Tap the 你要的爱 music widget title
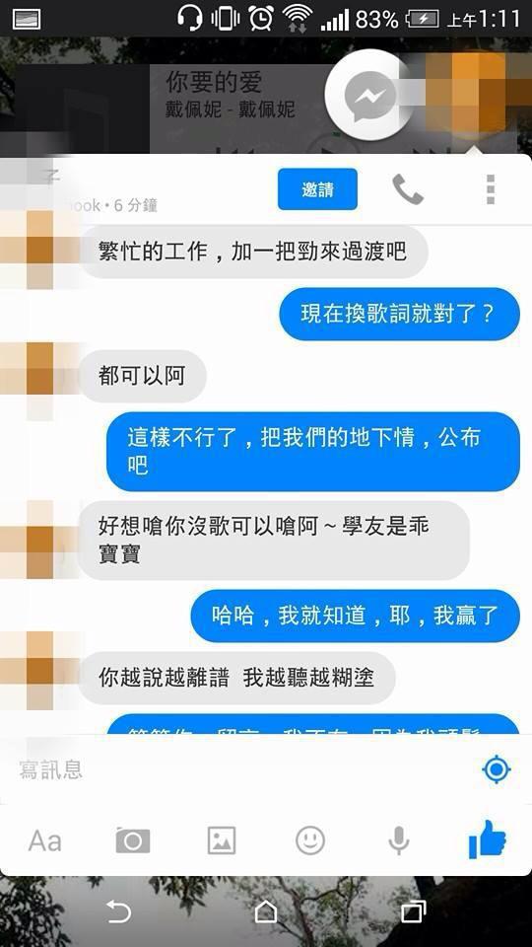This screenshot has height=947, width=532. click(214, 83)
